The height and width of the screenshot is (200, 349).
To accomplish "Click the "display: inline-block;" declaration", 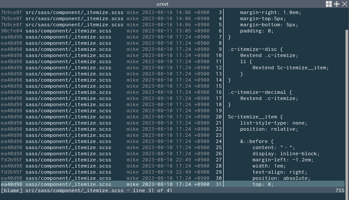I will tap(286, 154).
